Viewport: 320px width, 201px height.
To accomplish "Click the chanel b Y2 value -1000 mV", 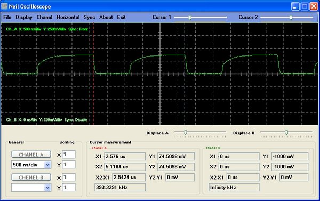I will pos(290,167).
